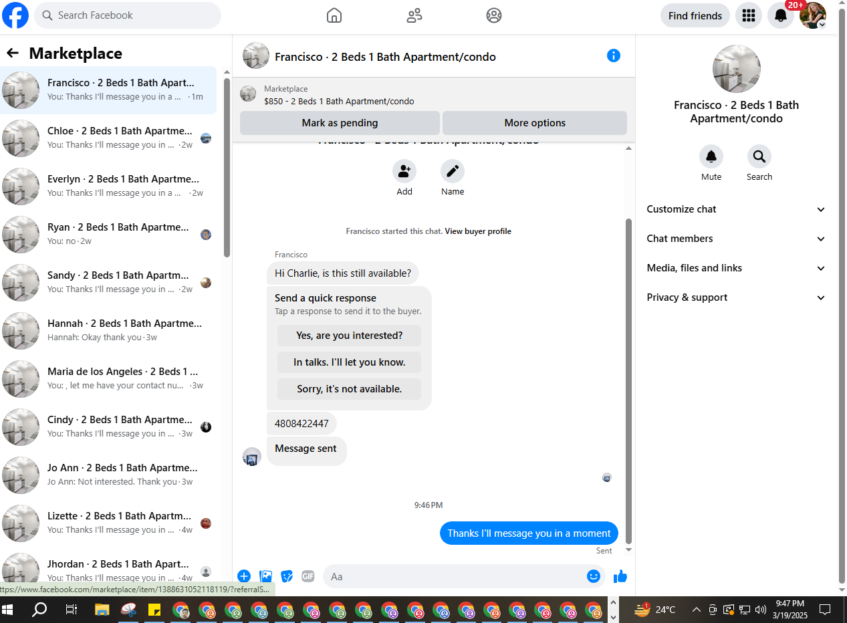Expand Media, files and links section

(736, 268)
